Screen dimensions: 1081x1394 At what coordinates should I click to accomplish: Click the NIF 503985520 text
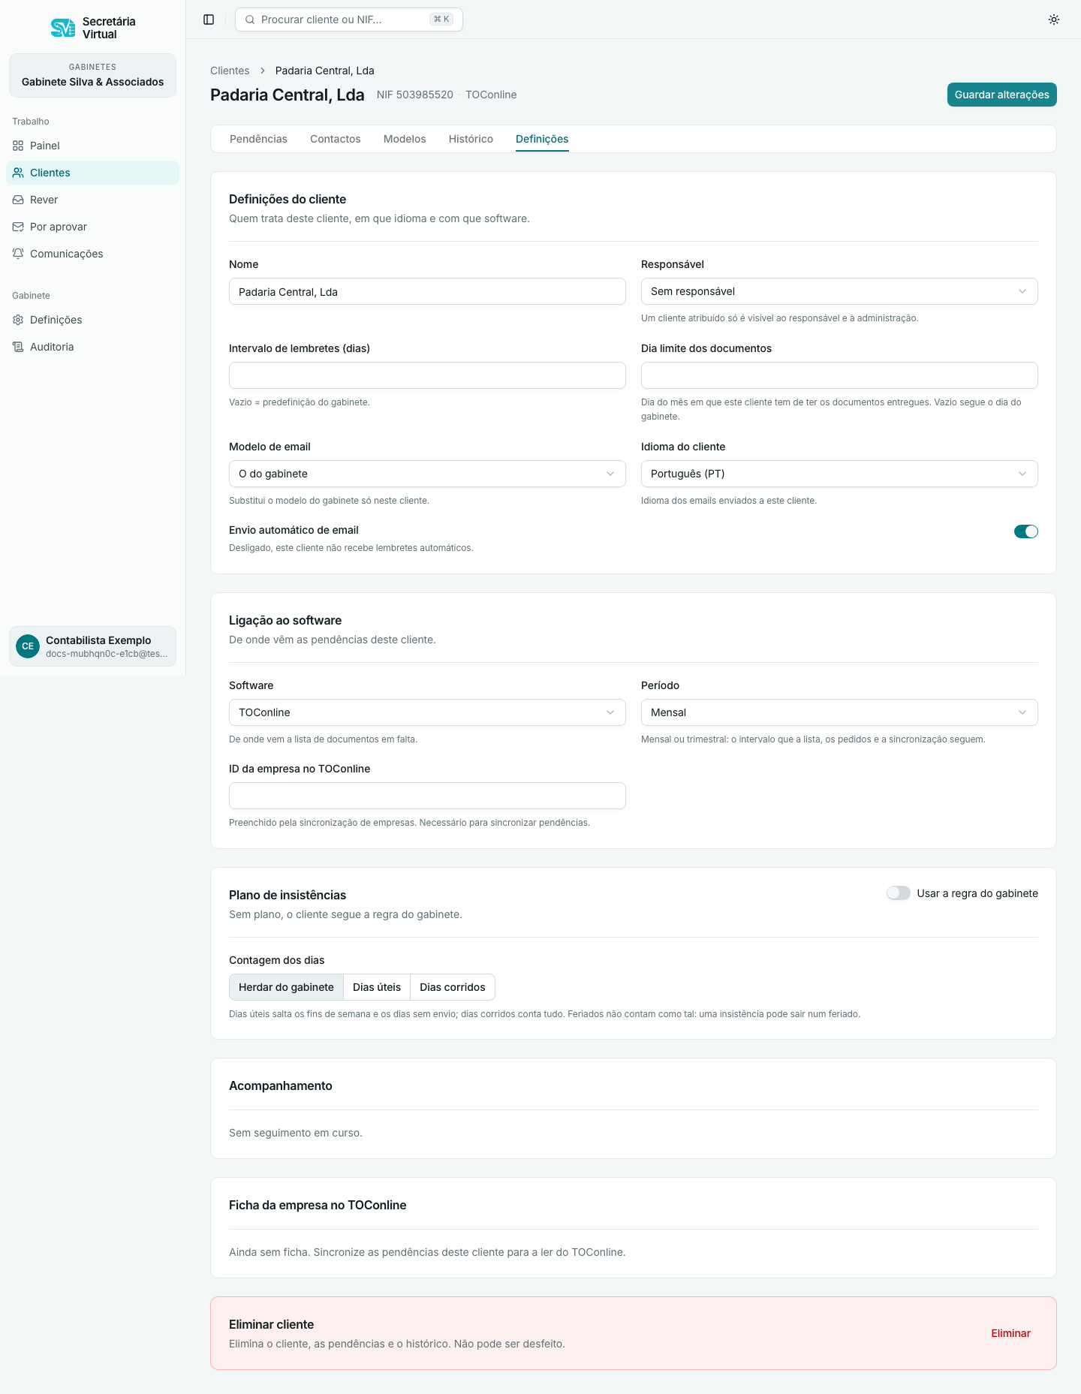click(415, 95)
